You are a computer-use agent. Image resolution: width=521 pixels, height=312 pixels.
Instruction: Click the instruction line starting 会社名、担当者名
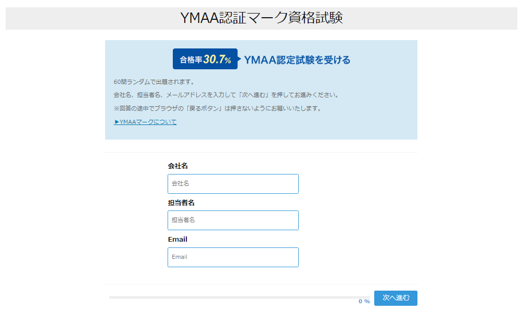click(x=227, y=95)
